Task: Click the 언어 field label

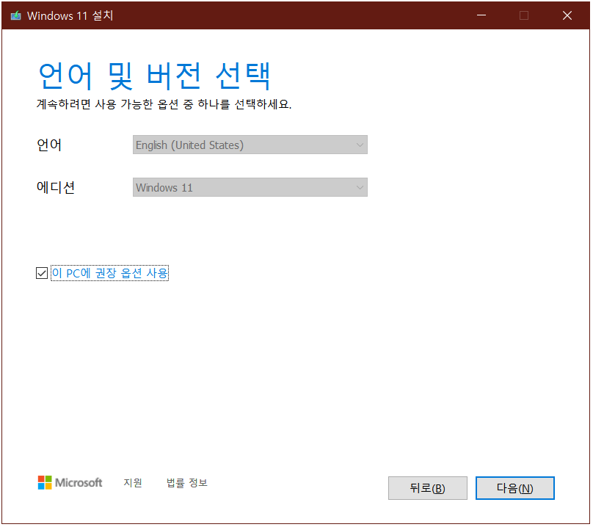Action: [x=49, y=145]
